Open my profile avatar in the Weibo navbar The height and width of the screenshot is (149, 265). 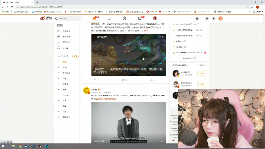pos(155,18)
